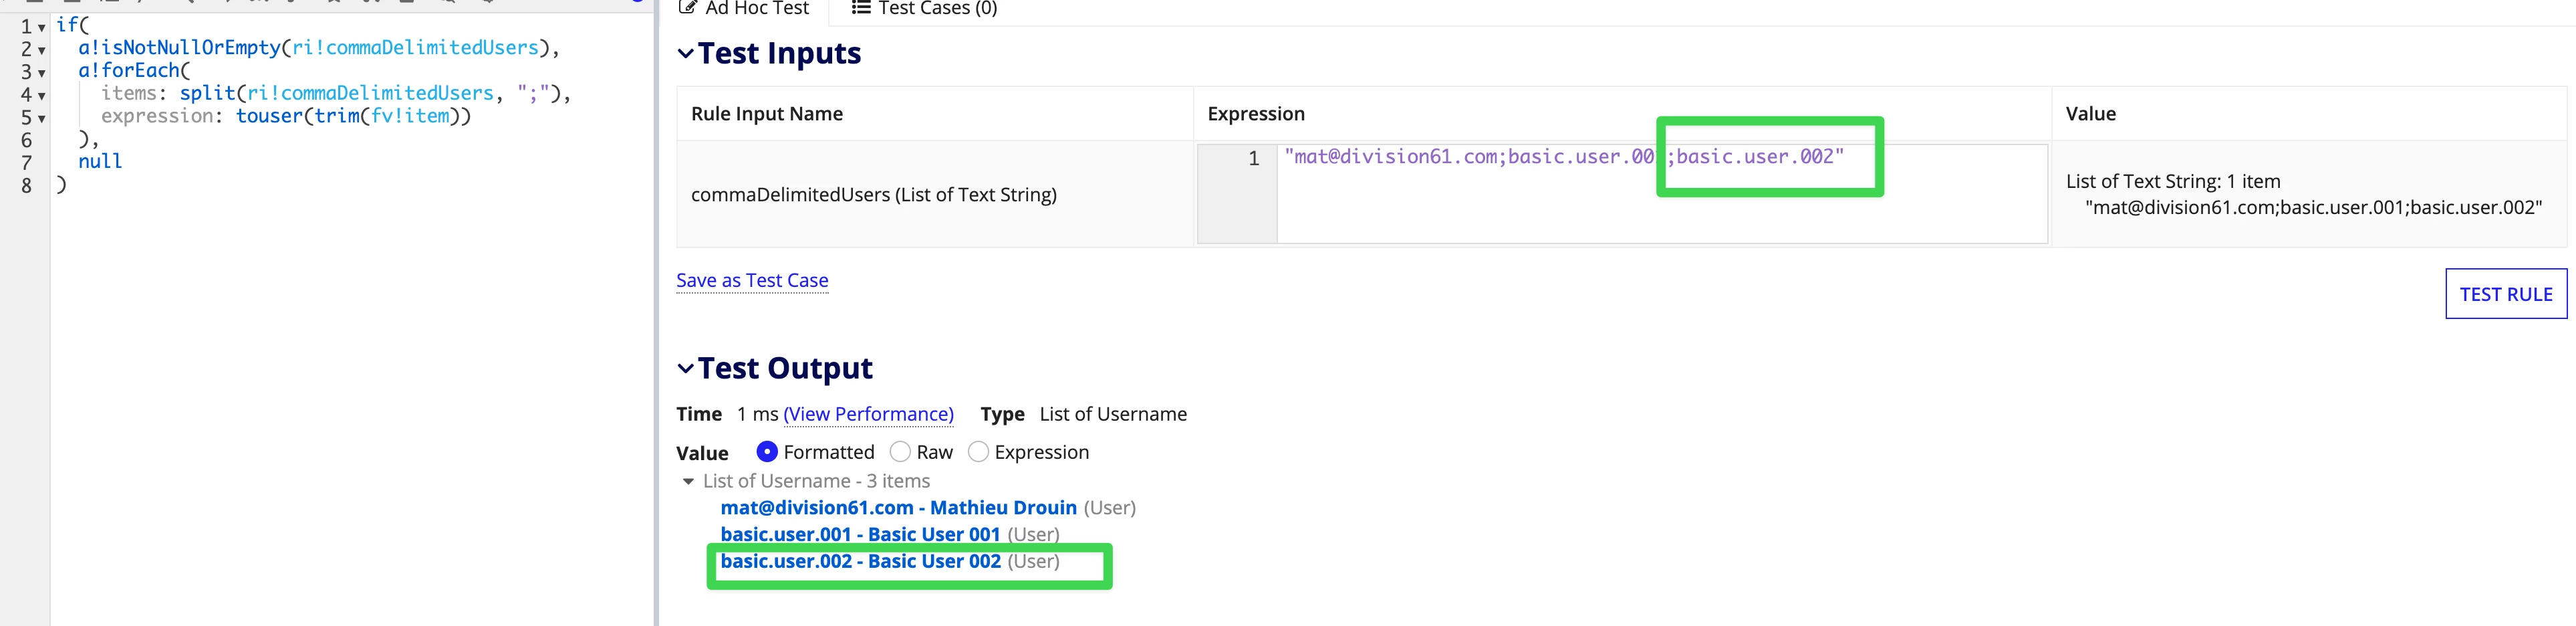Toggle the fold arrow on line 5
The image size is (2576, 626).
coord(42,119)
